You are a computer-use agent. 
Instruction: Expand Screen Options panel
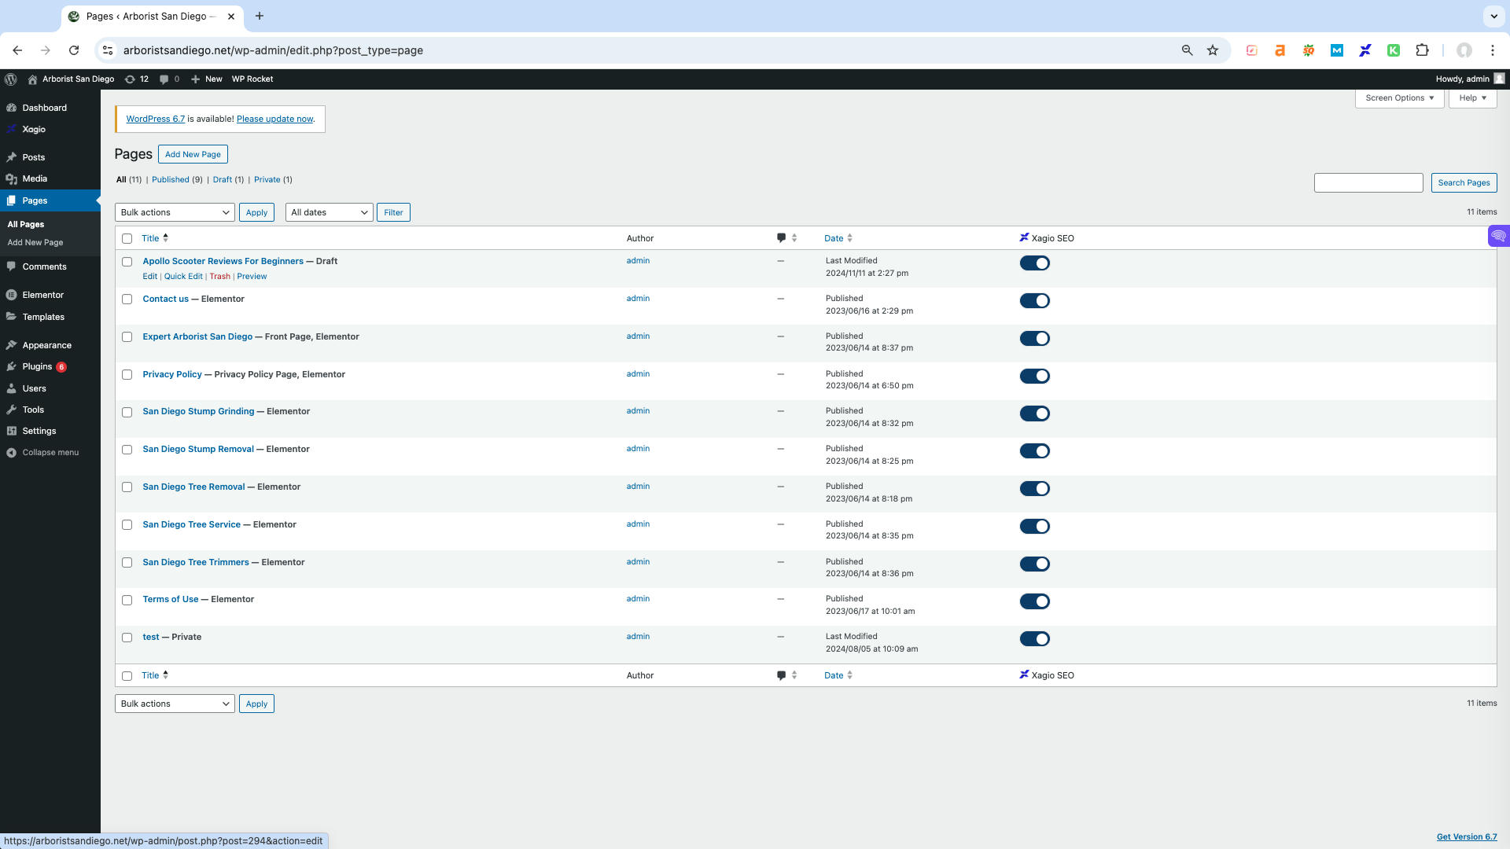[1399, 98]
